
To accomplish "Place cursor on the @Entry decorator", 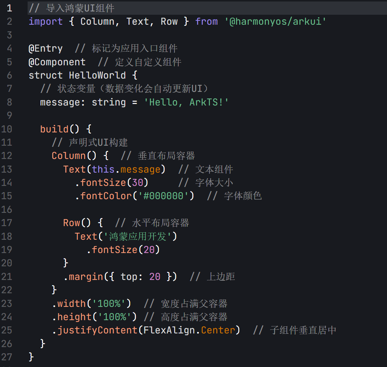I will (46, 48).
